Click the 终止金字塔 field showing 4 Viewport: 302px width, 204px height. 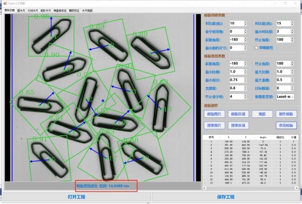237,97
